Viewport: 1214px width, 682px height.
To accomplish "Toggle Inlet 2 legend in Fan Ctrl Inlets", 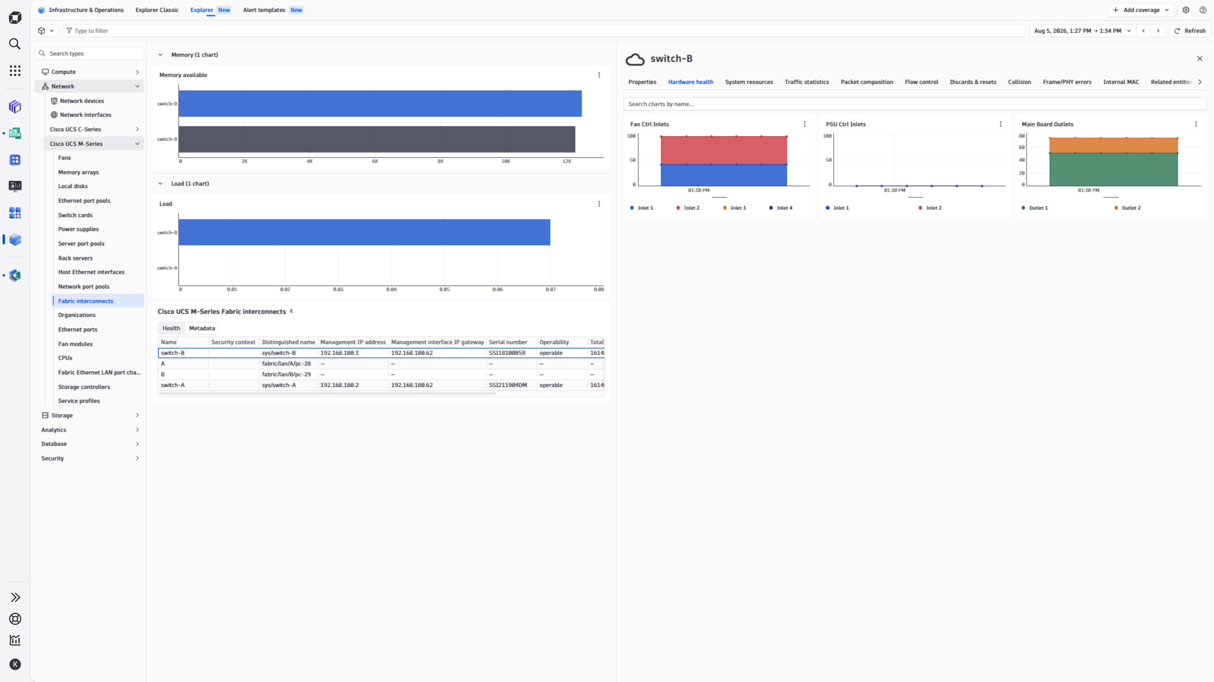I will (688, 207).
